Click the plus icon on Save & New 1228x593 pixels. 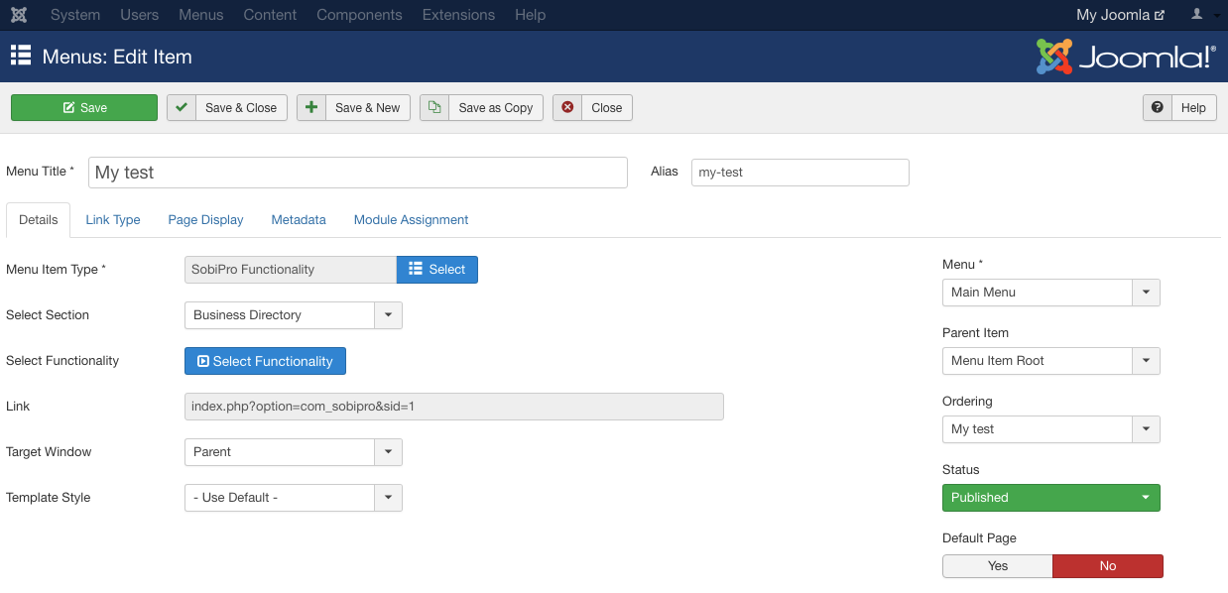point(311,107)
